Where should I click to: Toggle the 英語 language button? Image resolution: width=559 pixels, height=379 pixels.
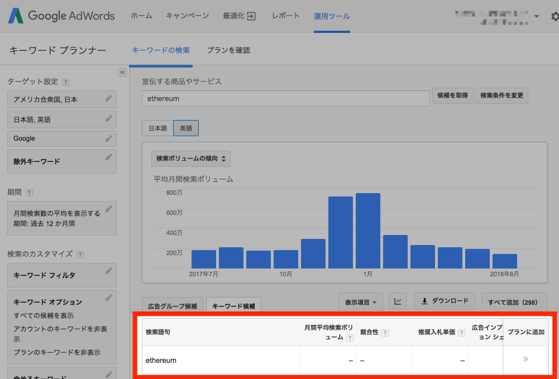click(186, 128)
